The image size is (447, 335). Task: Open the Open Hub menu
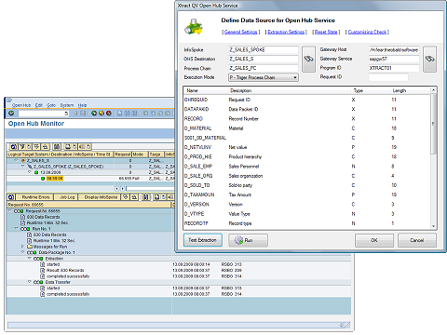point(21,105)
